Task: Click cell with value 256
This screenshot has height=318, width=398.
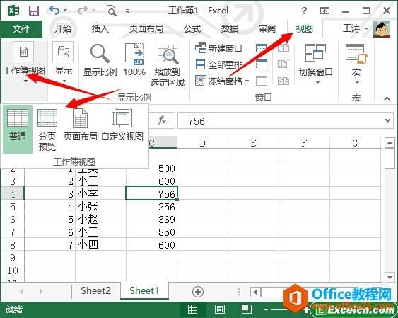Action: [151, 206]
